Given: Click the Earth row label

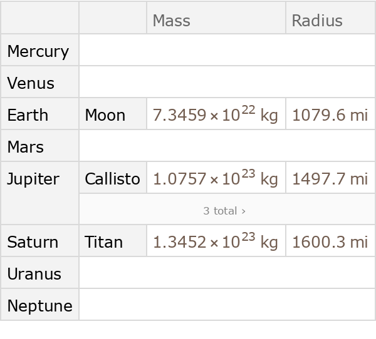Looking at the screenshot, I should 28,115.
